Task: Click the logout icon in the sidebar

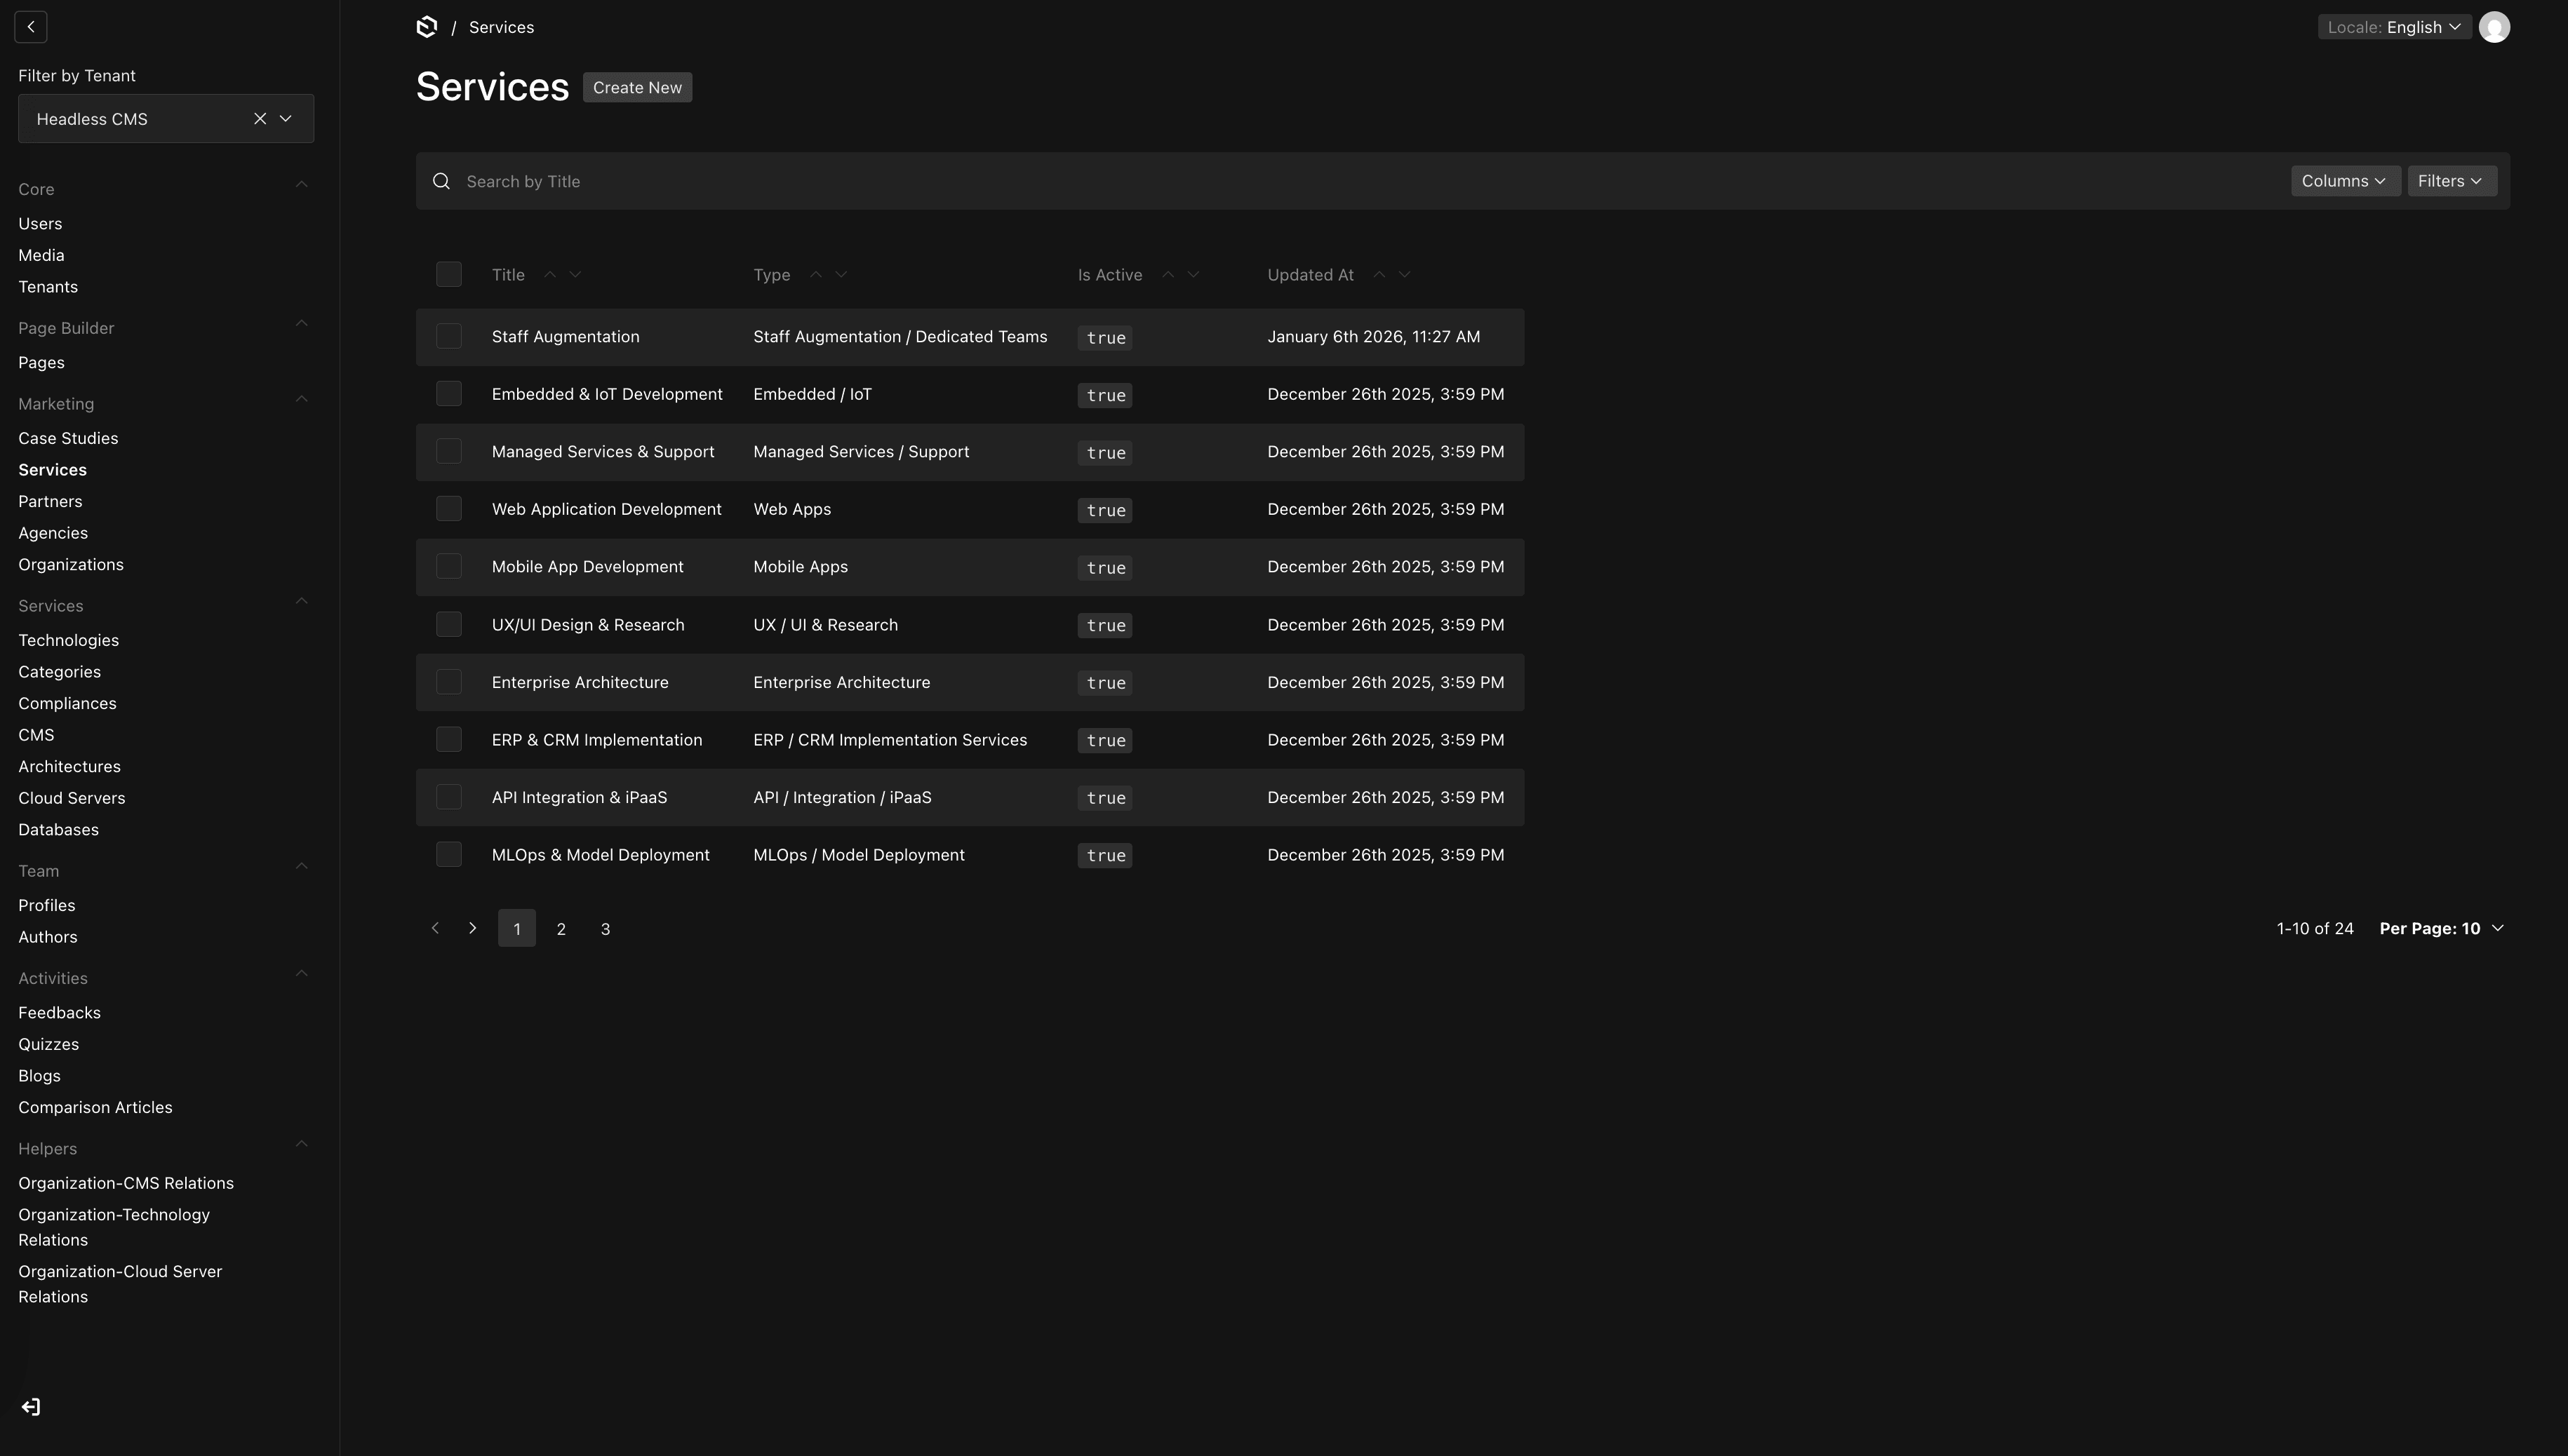Action: pos(31,1407)
